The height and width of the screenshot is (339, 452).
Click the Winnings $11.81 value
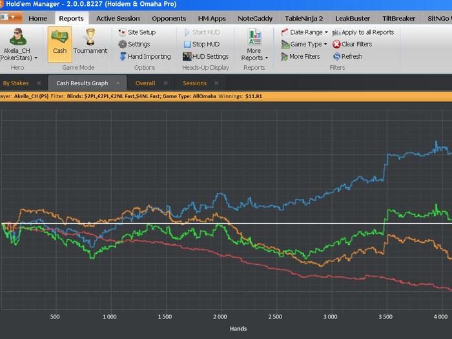click(x=253, y=96)
